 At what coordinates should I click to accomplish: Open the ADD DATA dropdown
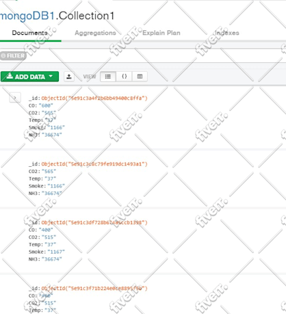(x=29, y=77)
